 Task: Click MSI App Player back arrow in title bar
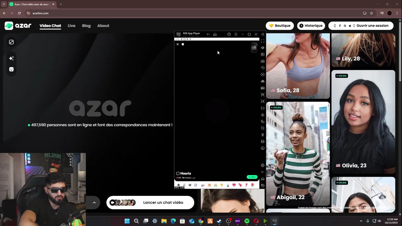coord(208,34)
